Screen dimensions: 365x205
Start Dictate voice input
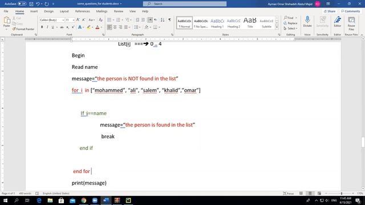click(x=307, y=22)
